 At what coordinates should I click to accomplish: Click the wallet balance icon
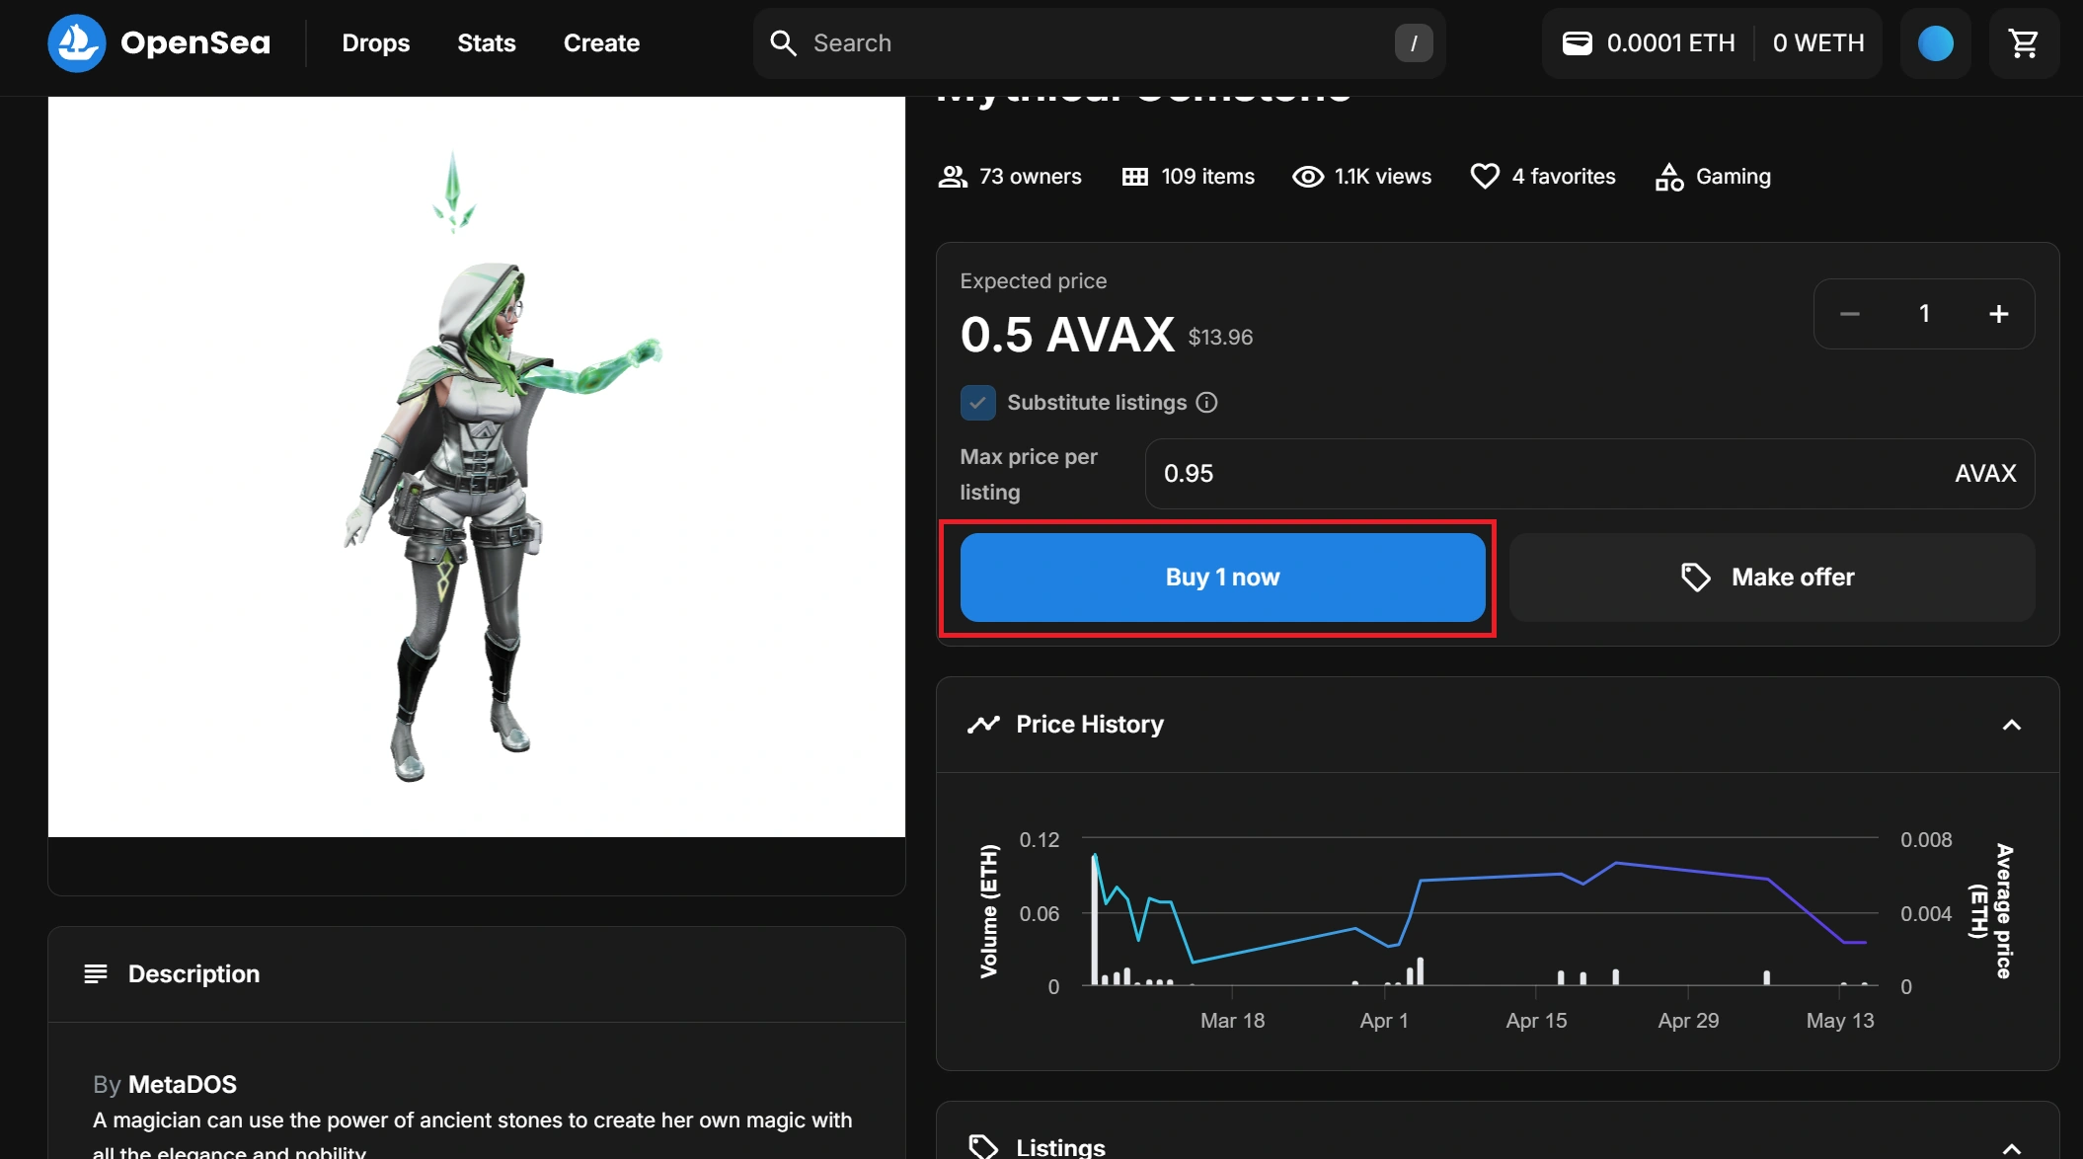click(x=1577, y=43)
